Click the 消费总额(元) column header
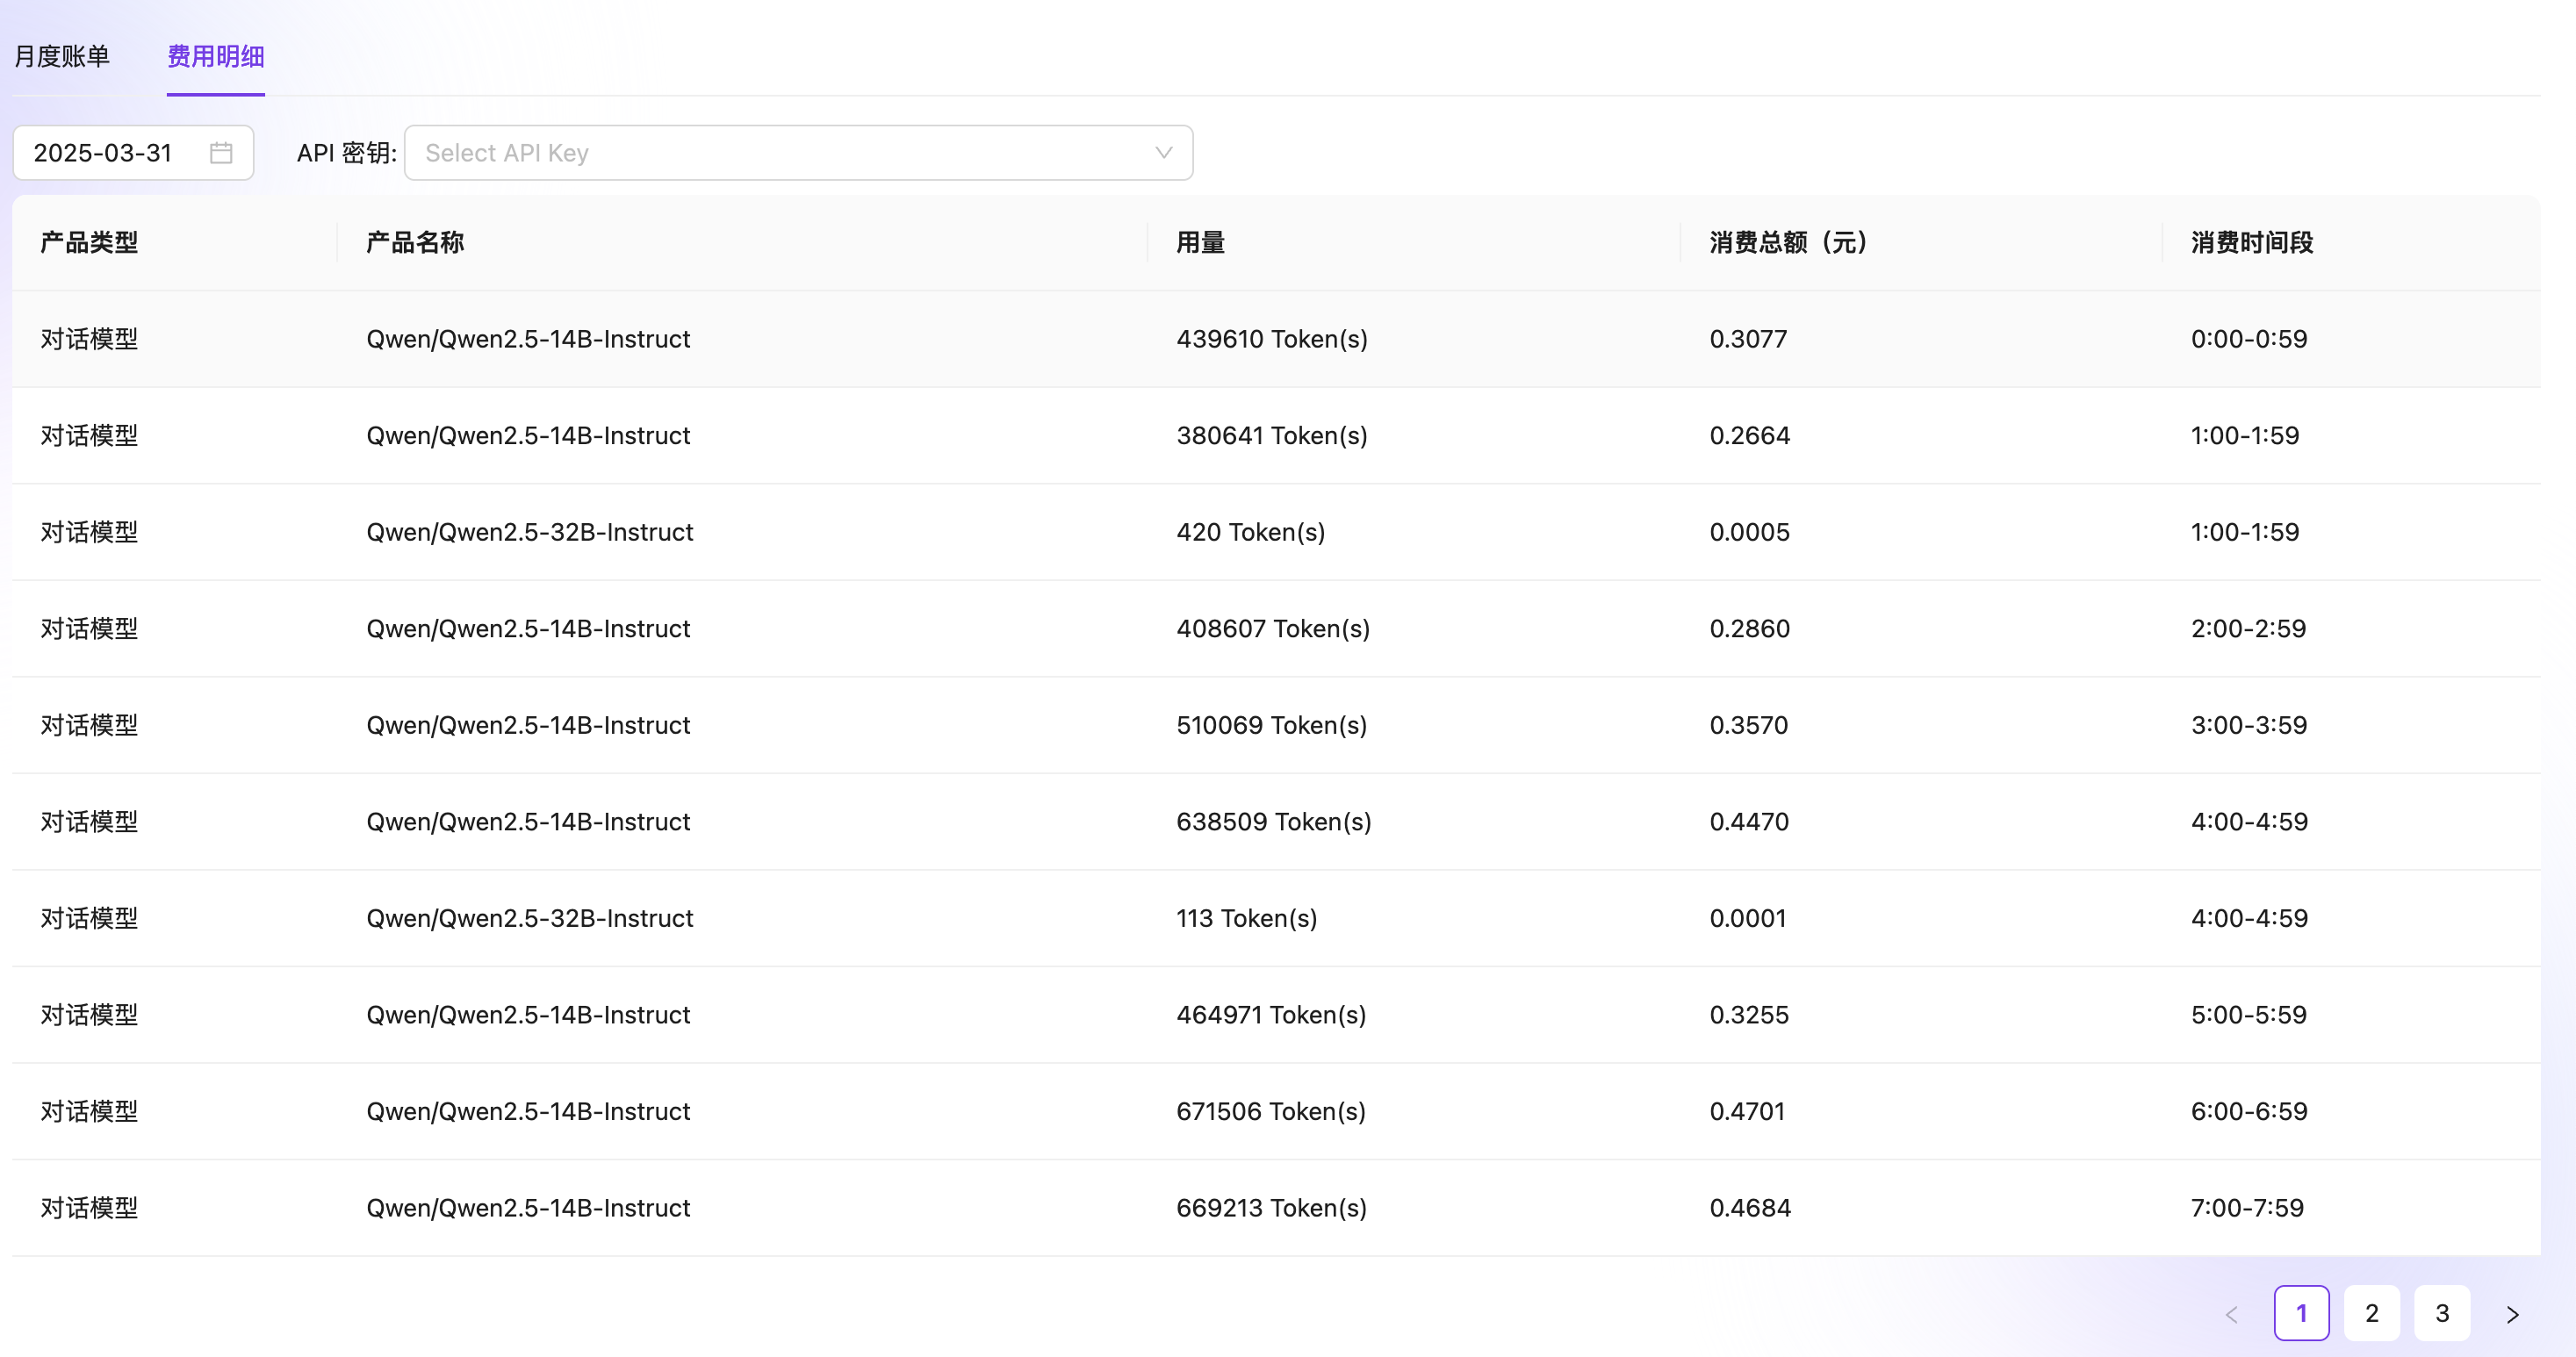The image size is (2576, 1357). click(1788, 242)
